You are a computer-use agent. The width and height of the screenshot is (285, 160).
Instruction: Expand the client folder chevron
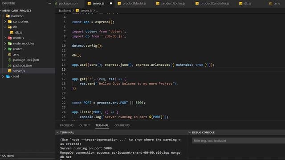click(x=3, y=76)
